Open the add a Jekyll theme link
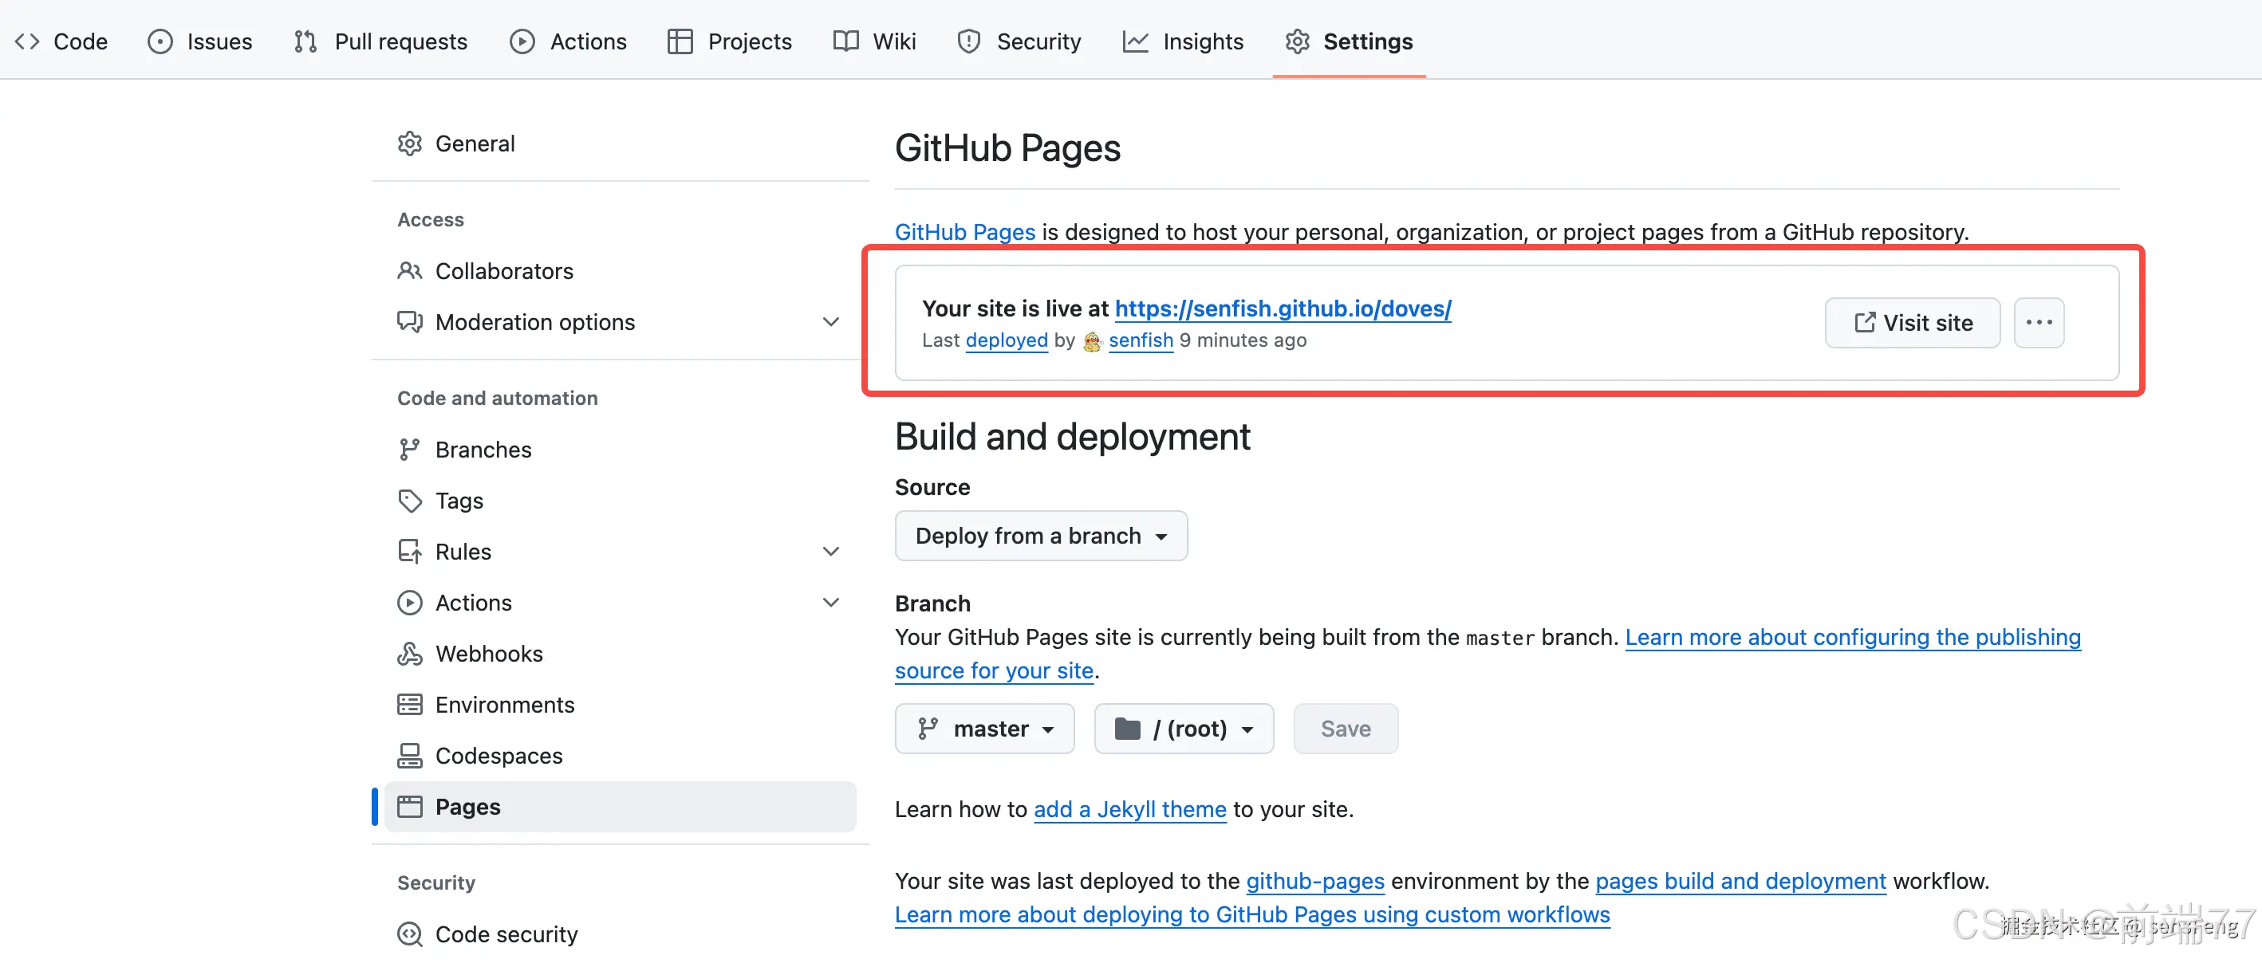 [x=1129, y=808]
